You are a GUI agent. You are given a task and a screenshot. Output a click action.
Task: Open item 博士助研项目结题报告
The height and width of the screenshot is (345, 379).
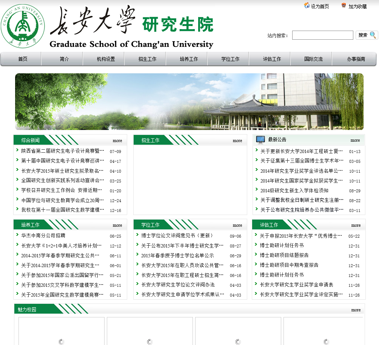coord(284,255)
